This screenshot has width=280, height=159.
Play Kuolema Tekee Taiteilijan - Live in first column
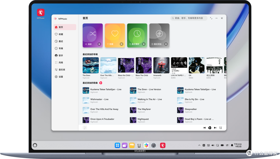[x=104, y=90]
